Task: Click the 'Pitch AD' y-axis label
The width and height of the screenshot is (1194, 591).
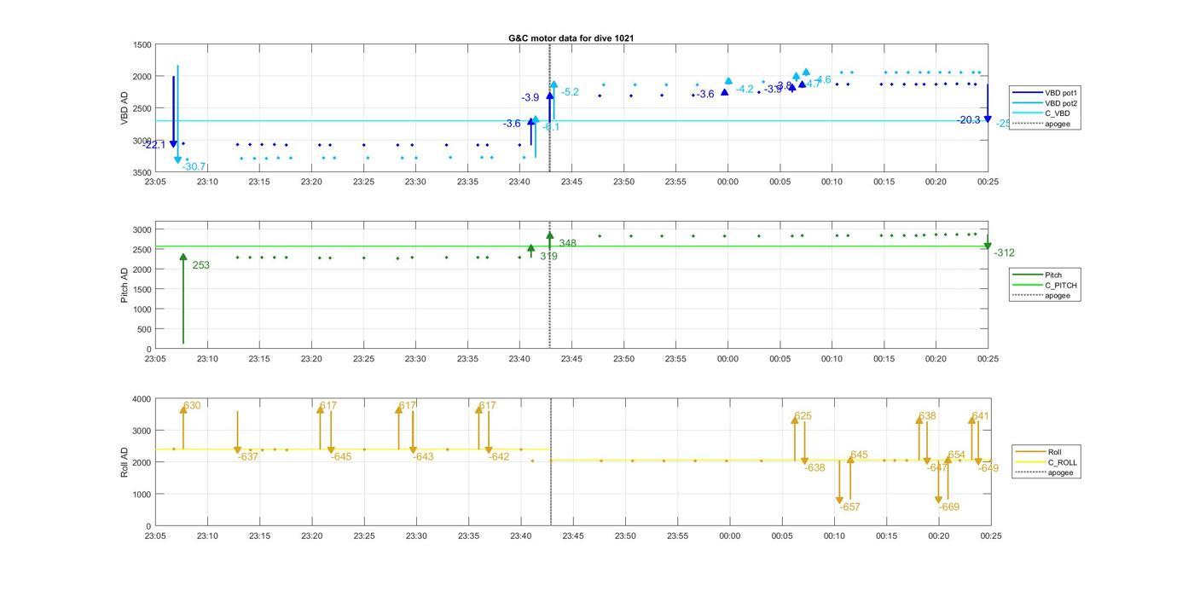Action: (125, 286)
